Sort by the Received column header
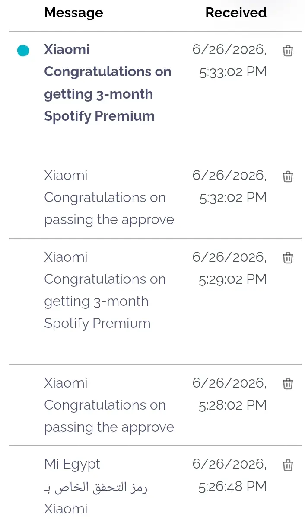Screen dimensions: 305x526 [236, 13]
